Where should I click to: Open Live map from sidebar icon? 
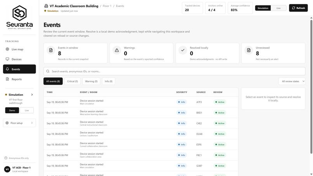click(x=7, y=49)
